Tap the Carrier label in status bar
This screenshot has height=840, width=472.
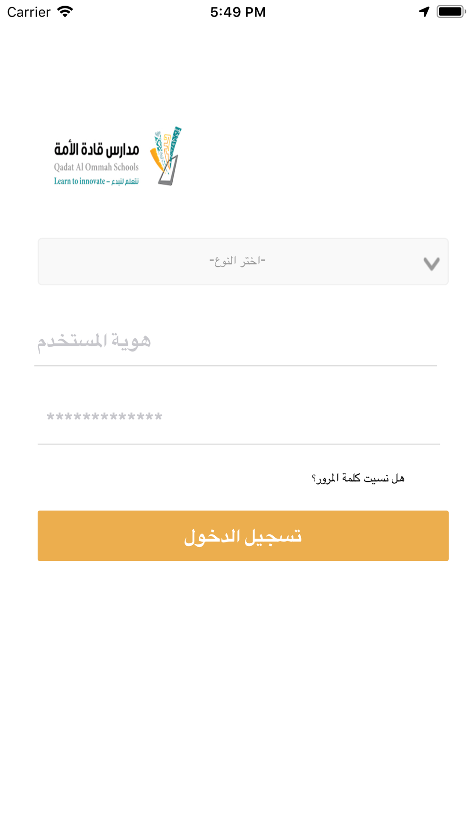(29, 12)
